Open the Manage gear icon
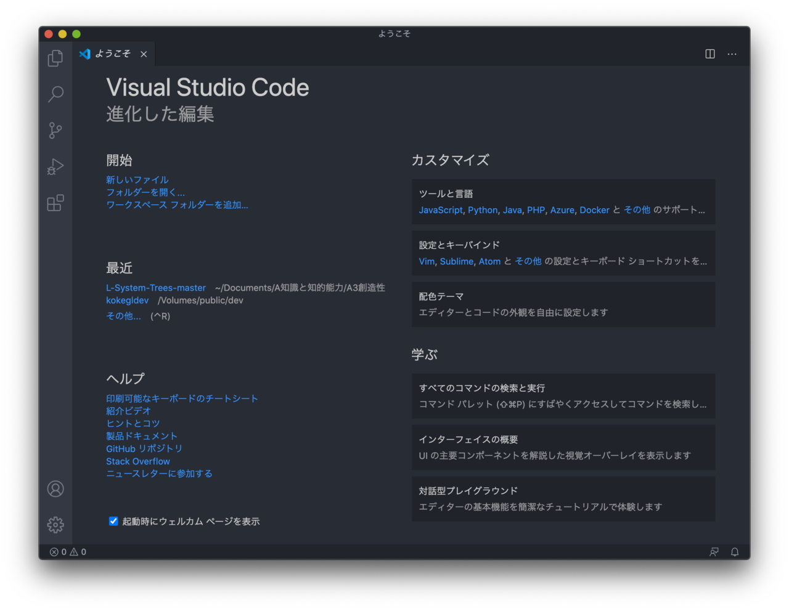Viewport: 789px width, 611px height. pos(55,525)
